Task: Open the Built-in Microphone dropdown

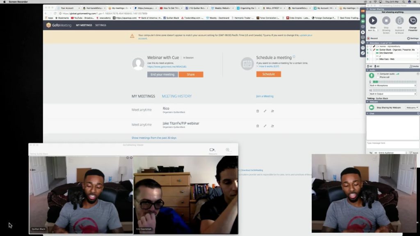Action: (x=393, y=86)
